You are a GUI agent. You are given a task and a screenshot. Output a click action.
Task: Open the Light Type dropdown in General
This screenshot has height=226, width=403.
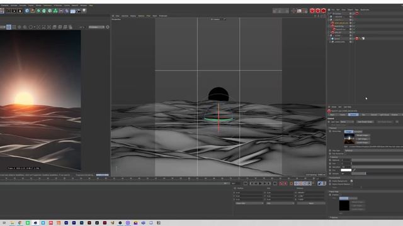347,122
